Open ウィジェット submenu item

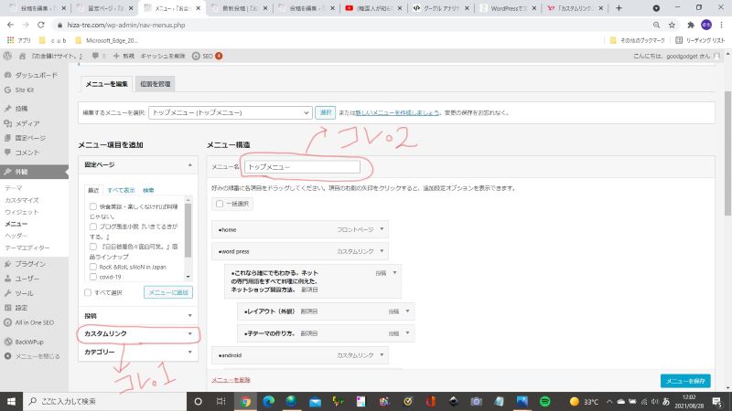(21, 212)
